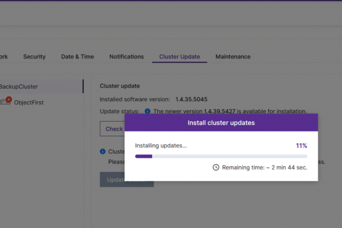Click ObjectFirst node error status icon

pos(9,99)
